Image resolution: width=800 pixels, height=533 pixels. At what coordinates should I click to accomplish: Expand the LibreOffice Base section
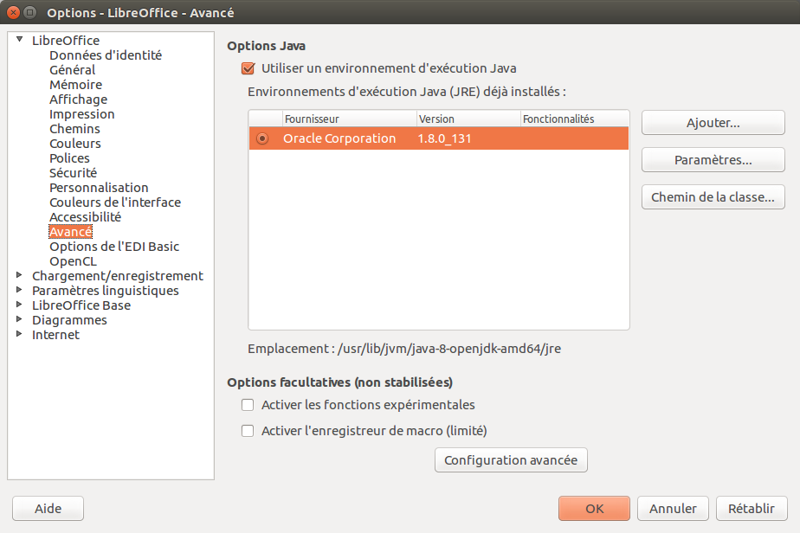(x=19, y=305)
